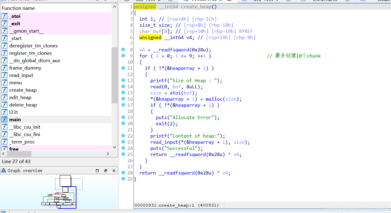Toggle breakpoint dot on line 14
391x213 pixels.
[x=123, y=86]
